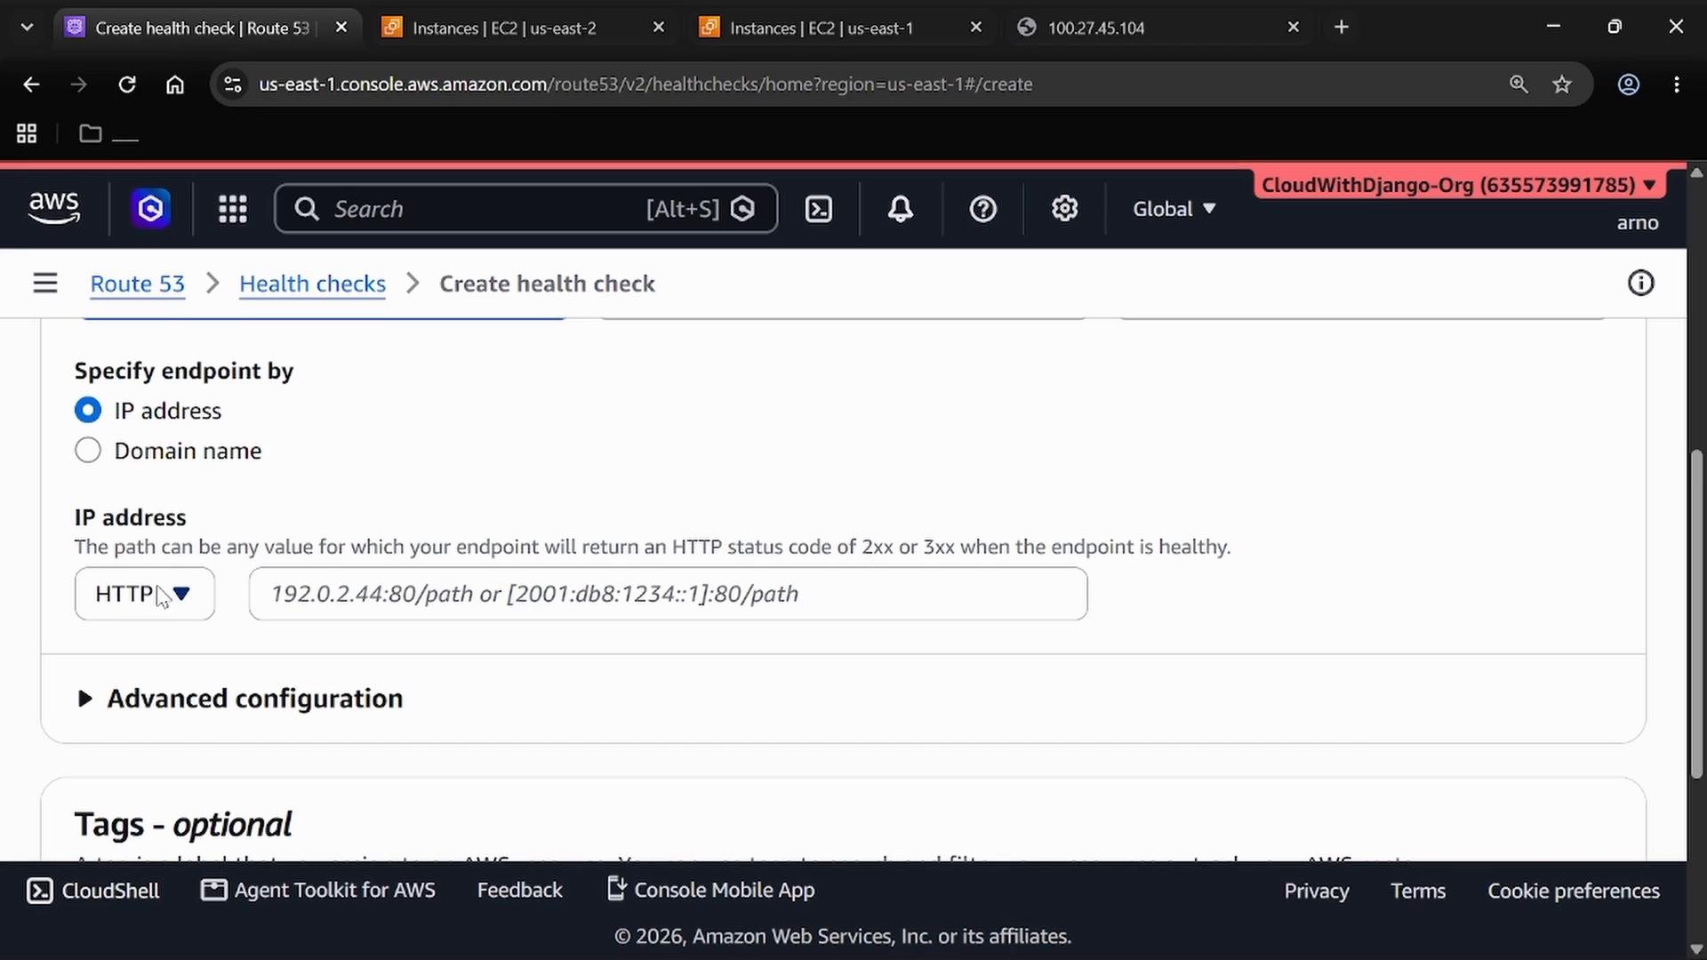This screenshot has width=1707, height=960.
Task: Open CloudShell from the footer bar
Action: click(x=93, y=891)
